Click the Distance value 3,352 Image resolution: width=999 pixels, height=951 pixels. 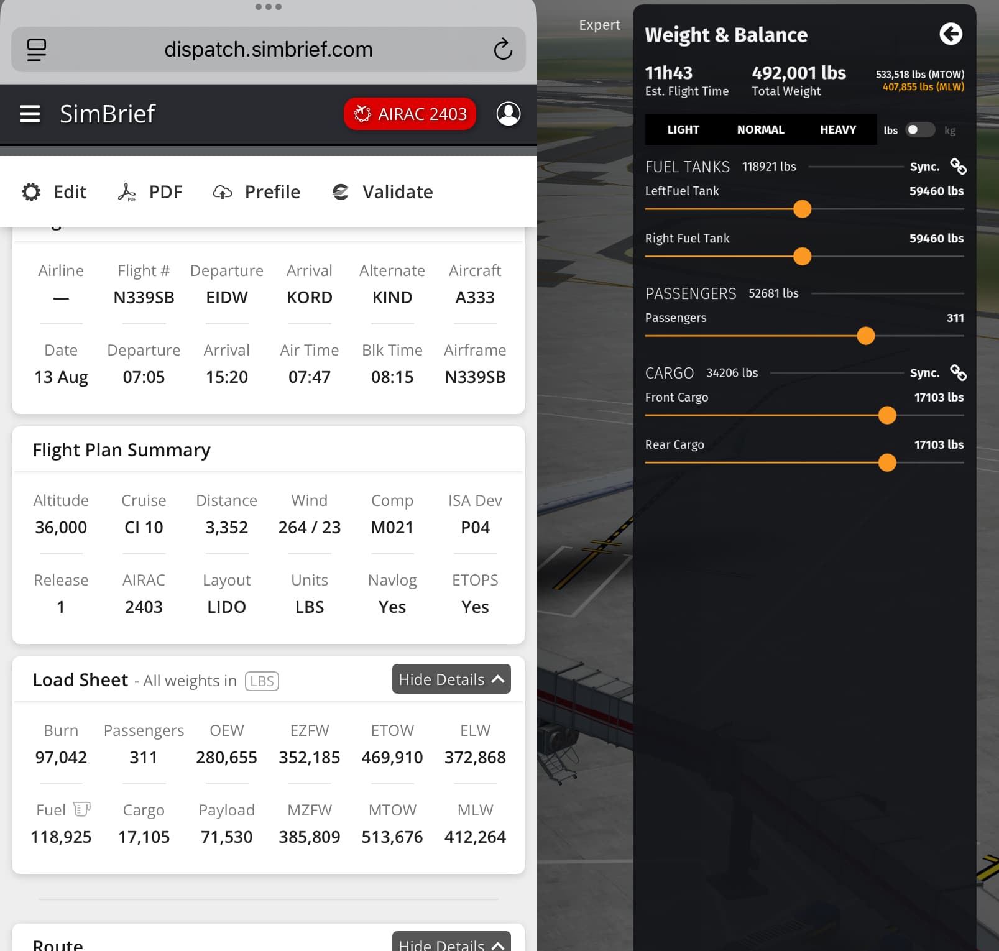pyautogui.click(x=227, y=527)
